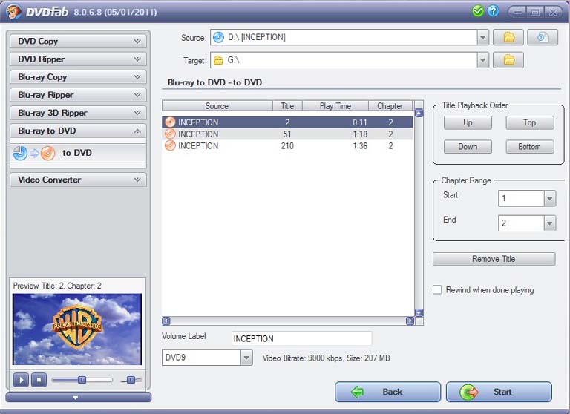Click the Remove Title button

(x=494, y=259)
